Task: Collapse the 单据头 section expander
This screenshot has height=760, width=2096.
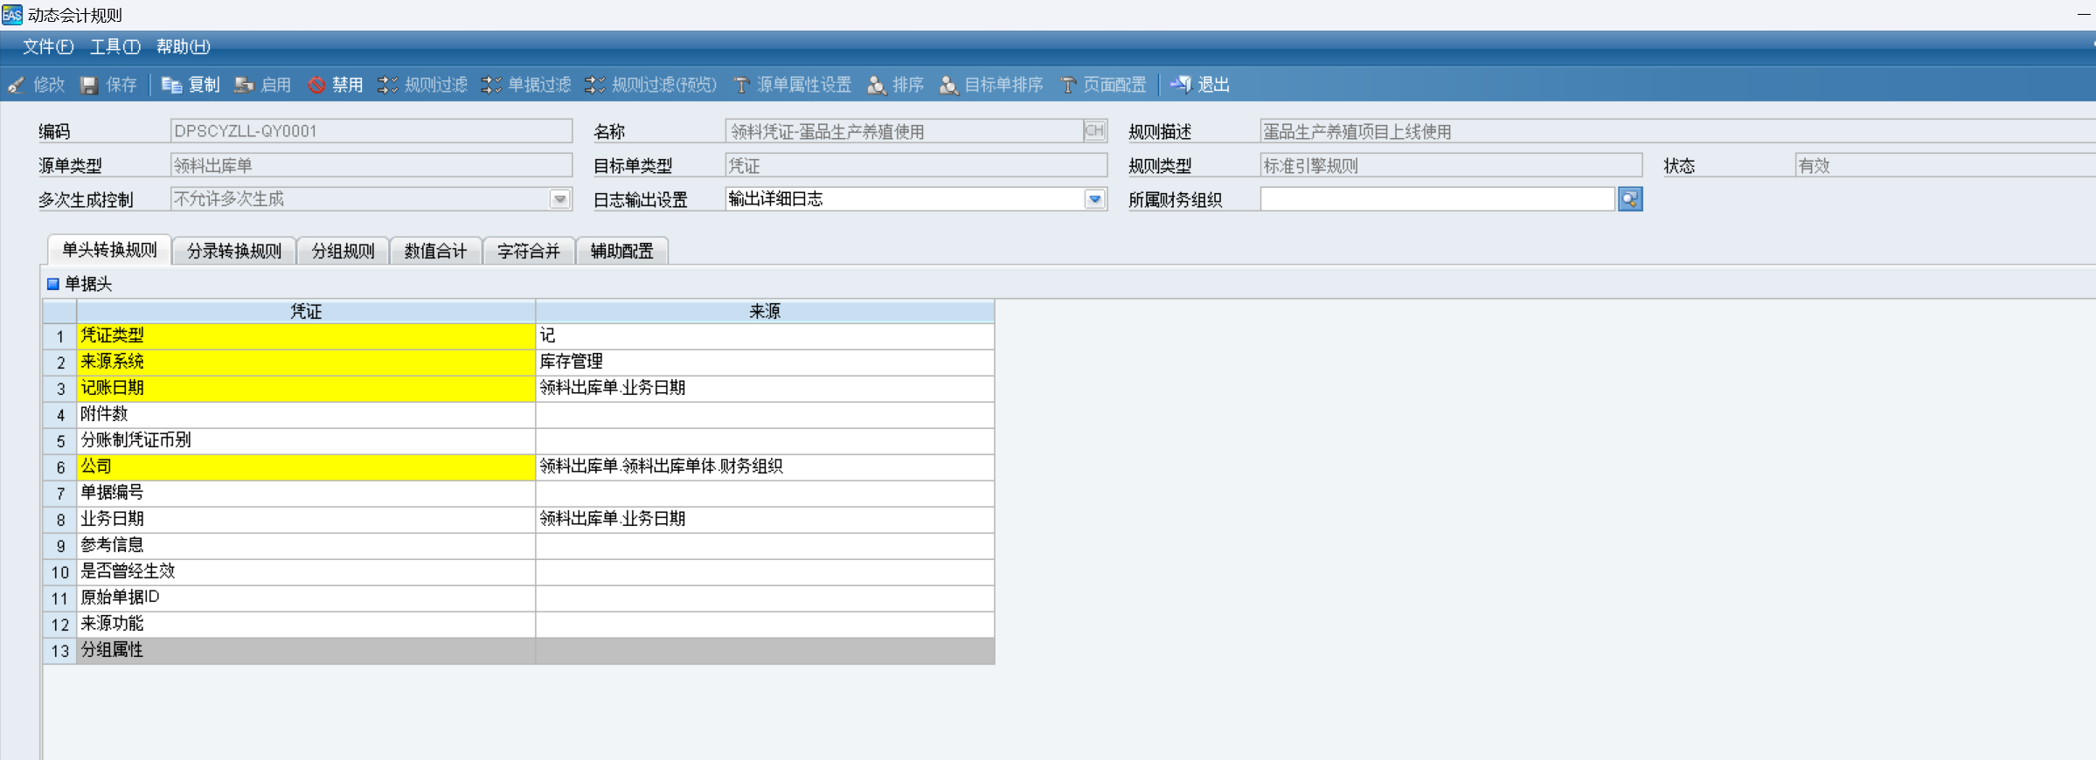Action: click(53, 284)
